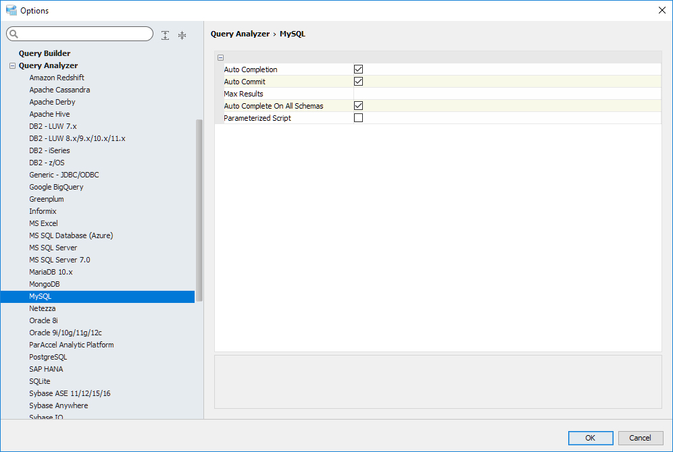The height and width of the screenshot is (452, 673).
Task: Disable the Auto Commit checkbox
Action: [x=359, y=82]
